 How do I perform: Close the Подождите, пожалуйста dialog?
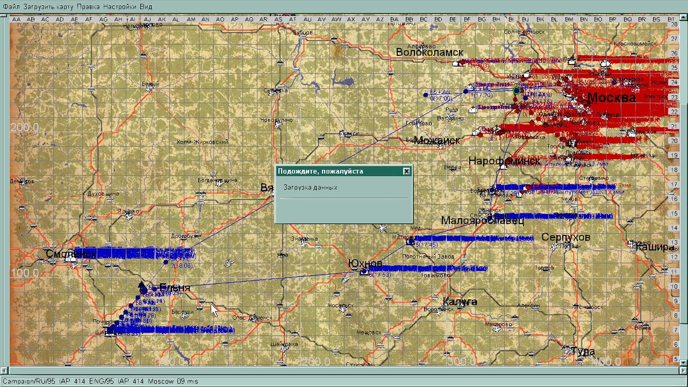coord(406,171)
